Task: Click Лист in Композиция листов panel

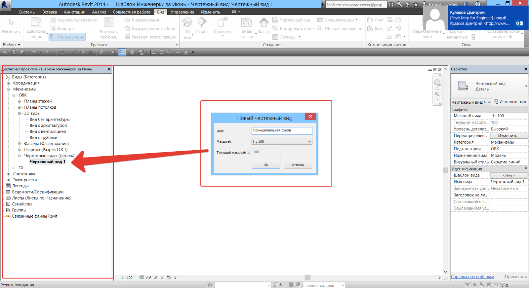Action: tap(376, 20)
